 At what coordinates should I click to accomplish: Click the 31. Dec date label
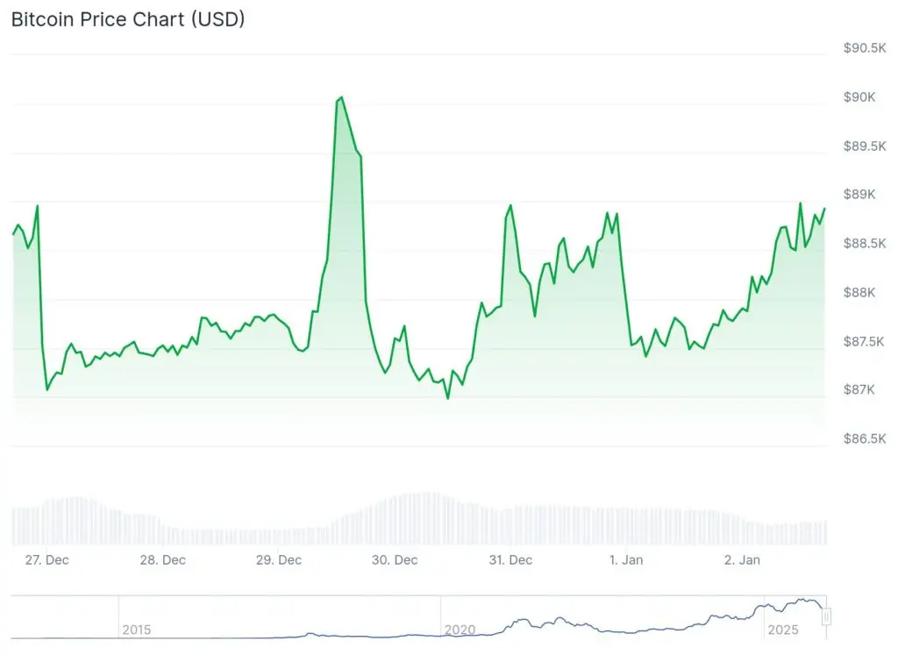pyautogui.click(x=510, y=559)
